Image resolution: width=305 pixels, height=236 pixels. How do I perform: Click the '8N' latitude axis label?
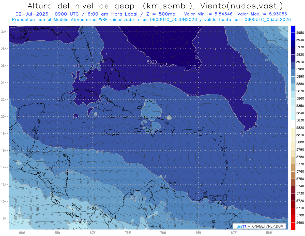coord(5,218)
